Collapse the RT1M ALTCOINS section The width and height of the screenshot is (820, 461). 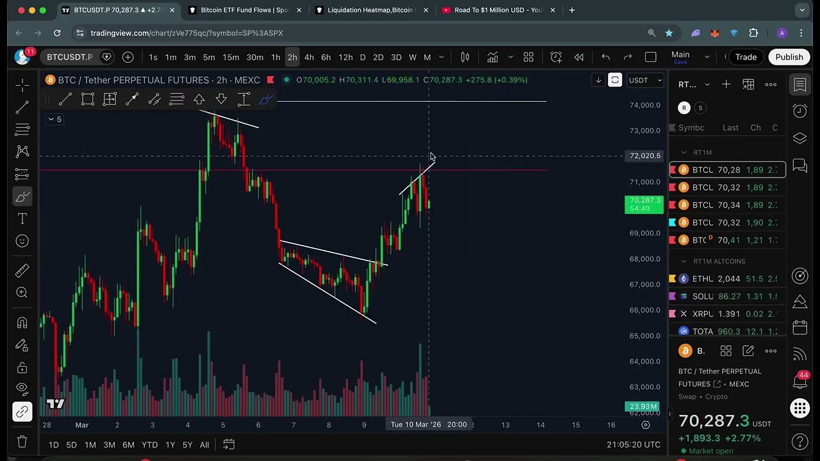click(684, 261)
